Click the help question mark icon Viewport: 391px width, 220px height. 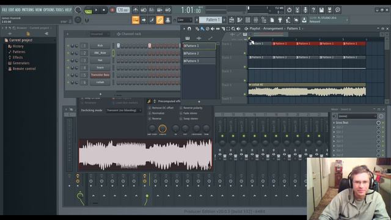(x=313, y=10)
